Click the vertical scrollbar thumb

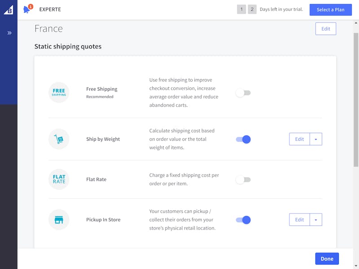coord(356,100)
